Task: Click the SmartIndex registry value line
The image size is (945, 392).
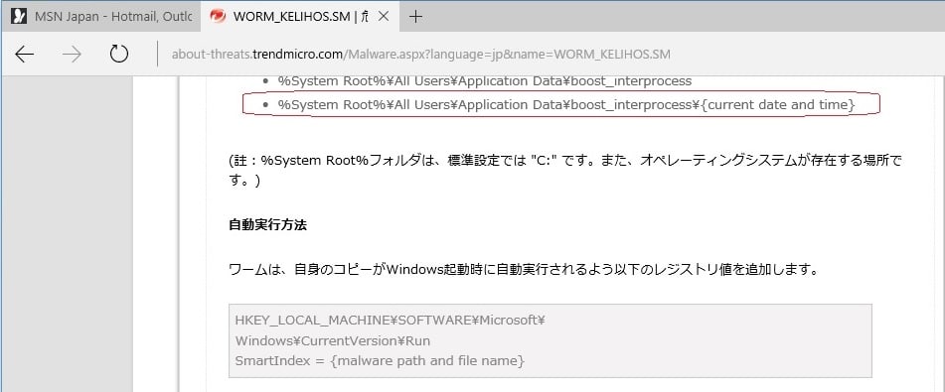Action: (380, 360)
